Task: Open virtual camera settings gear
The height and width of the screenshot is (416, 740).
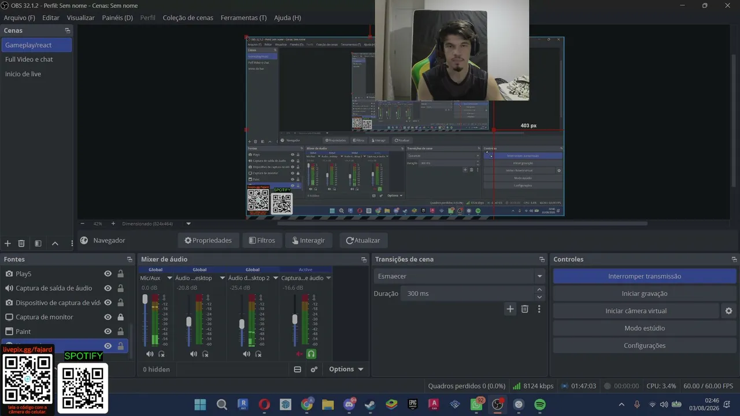Action: click(x=728, y=311)
